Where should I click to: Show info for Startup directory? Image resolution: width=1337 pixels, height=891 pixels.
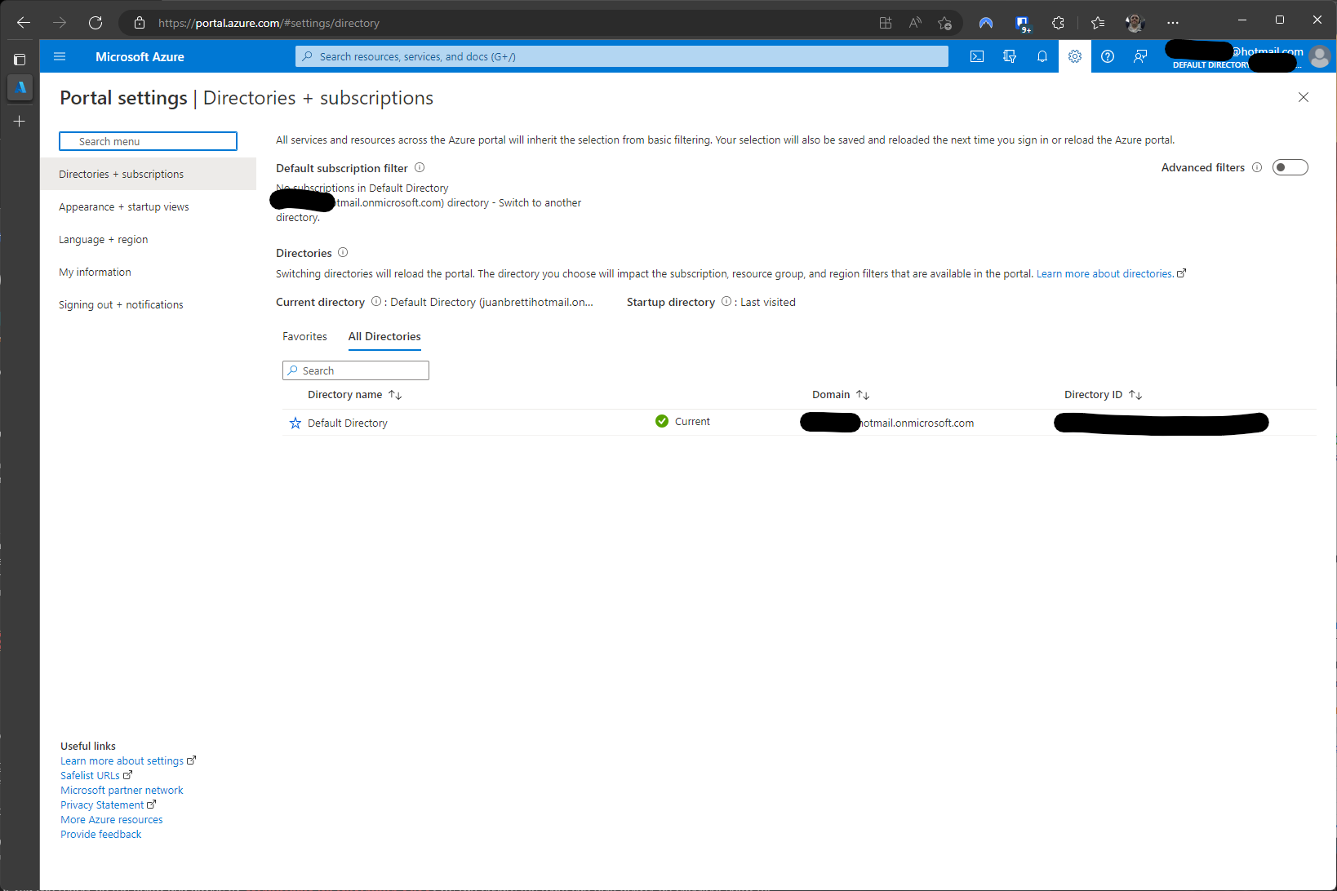click(726, 301)
